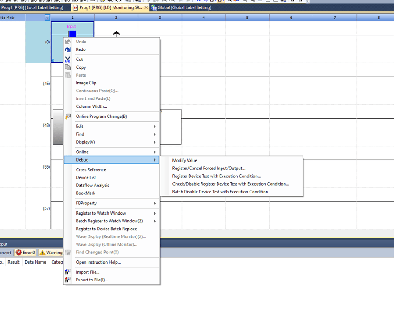Click the Cut scissors icon
This screenshot has width=394, height=313.
point(68,60)
